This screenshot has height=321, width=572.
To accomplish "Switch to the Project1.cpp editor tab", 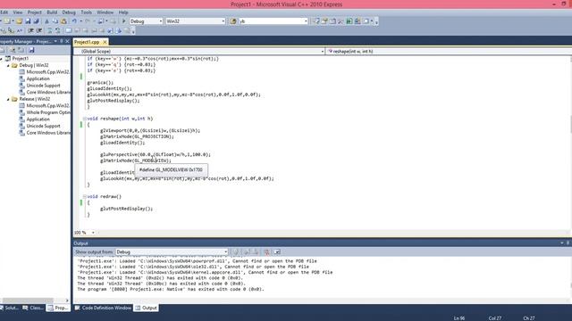I will coord(87,42).
